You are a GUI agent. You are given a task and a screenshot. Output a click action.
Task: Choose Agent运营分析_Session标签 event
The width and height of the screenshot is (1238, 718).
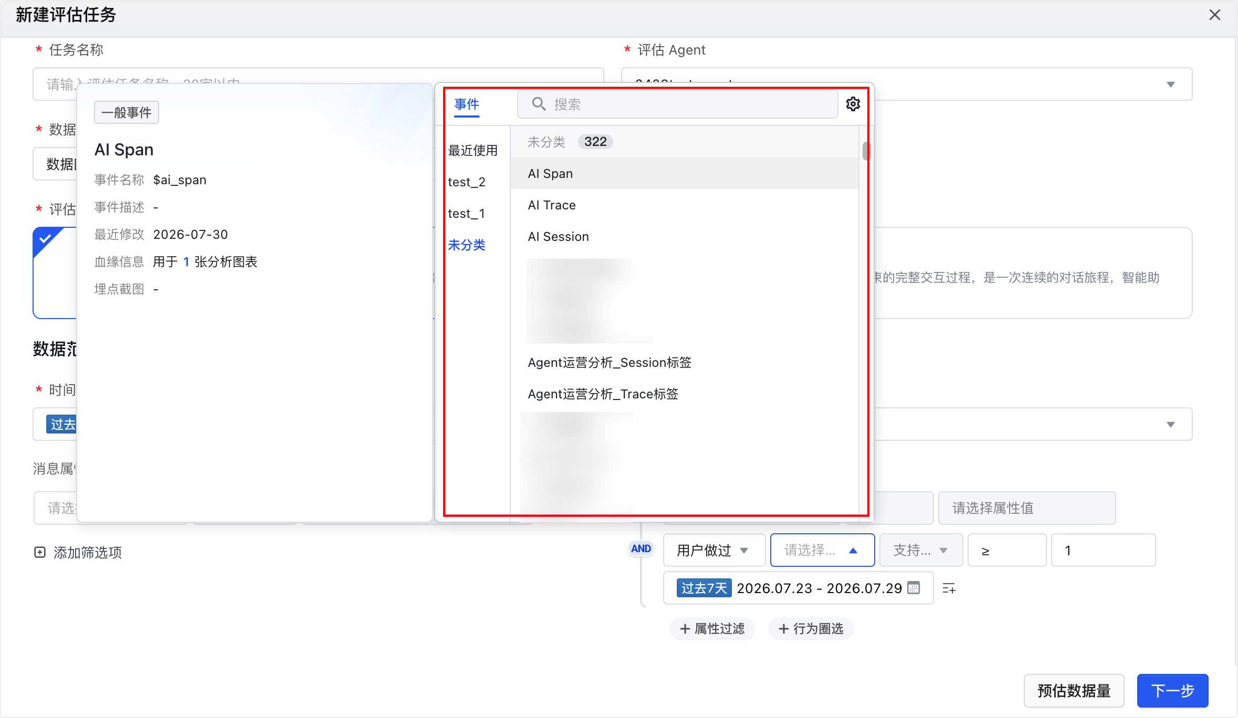[684, 362]
